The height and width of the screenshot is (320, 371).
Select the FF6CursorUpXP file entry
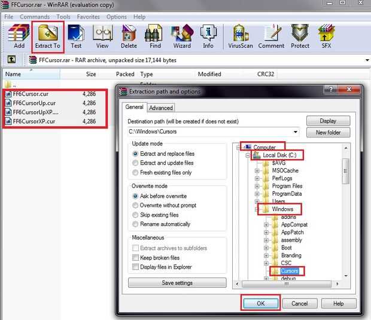coord(32,112)
